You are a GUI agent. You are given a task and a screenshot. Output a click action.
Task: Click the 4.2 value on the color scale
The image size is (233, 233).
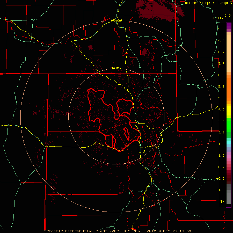[221, 110]
